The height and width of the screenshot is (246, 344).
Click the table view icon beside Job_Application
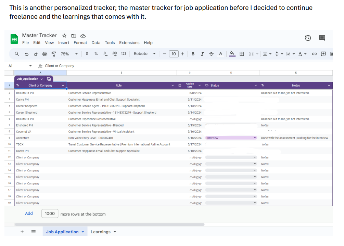point(49,79)
